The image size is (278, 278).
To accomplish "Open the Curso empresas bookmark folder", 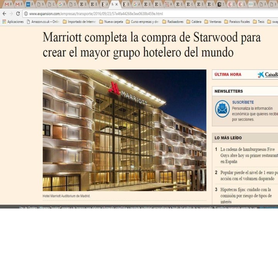I will 142,22.
